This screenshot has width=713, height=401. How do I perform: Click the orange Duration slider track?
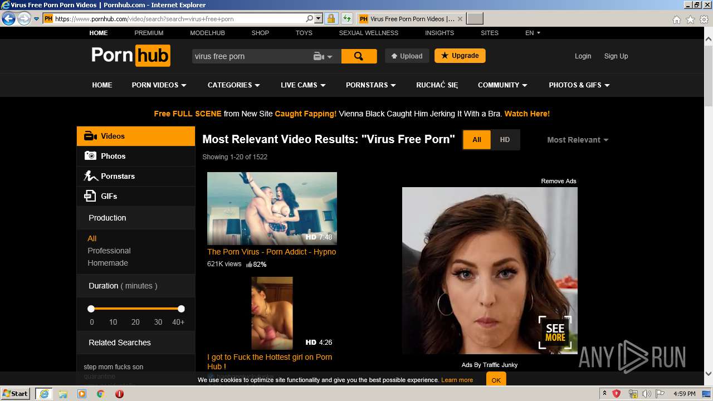tap(136, 309)
